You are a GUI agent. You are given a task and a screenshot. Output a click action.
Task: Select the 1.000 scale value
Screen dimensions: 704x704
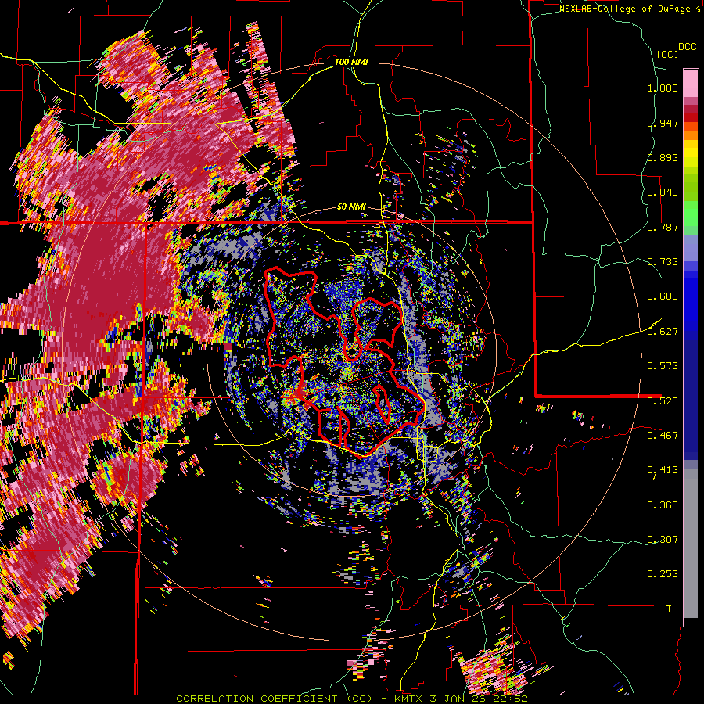(x=663, y=88)
